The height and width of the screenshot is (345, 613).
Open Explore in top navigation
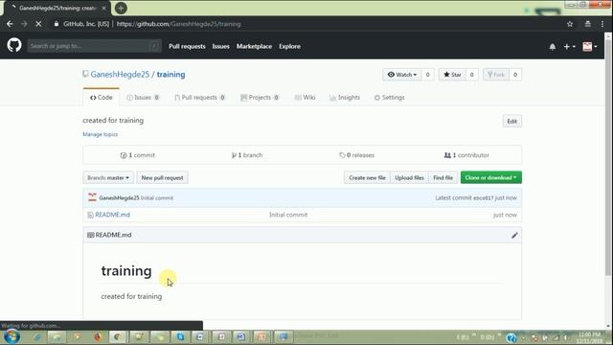click(289, 46)
